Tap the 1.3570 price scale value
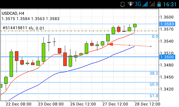Image resolution: width=179 pixels, height=107 pixels. click(x=167, y=29)
